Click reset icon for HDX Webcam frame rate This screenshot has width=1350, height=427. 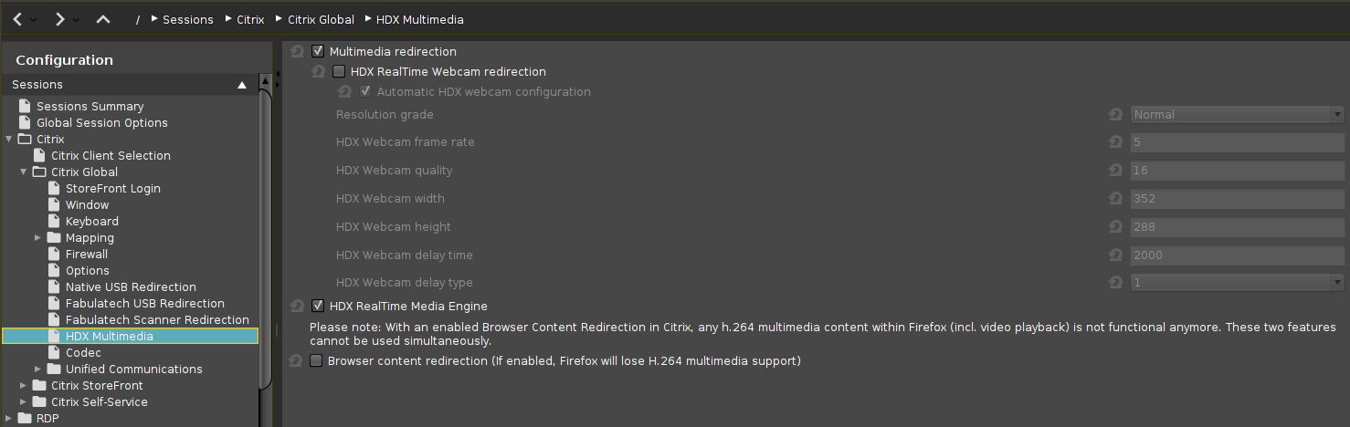tap(1115, 142)
